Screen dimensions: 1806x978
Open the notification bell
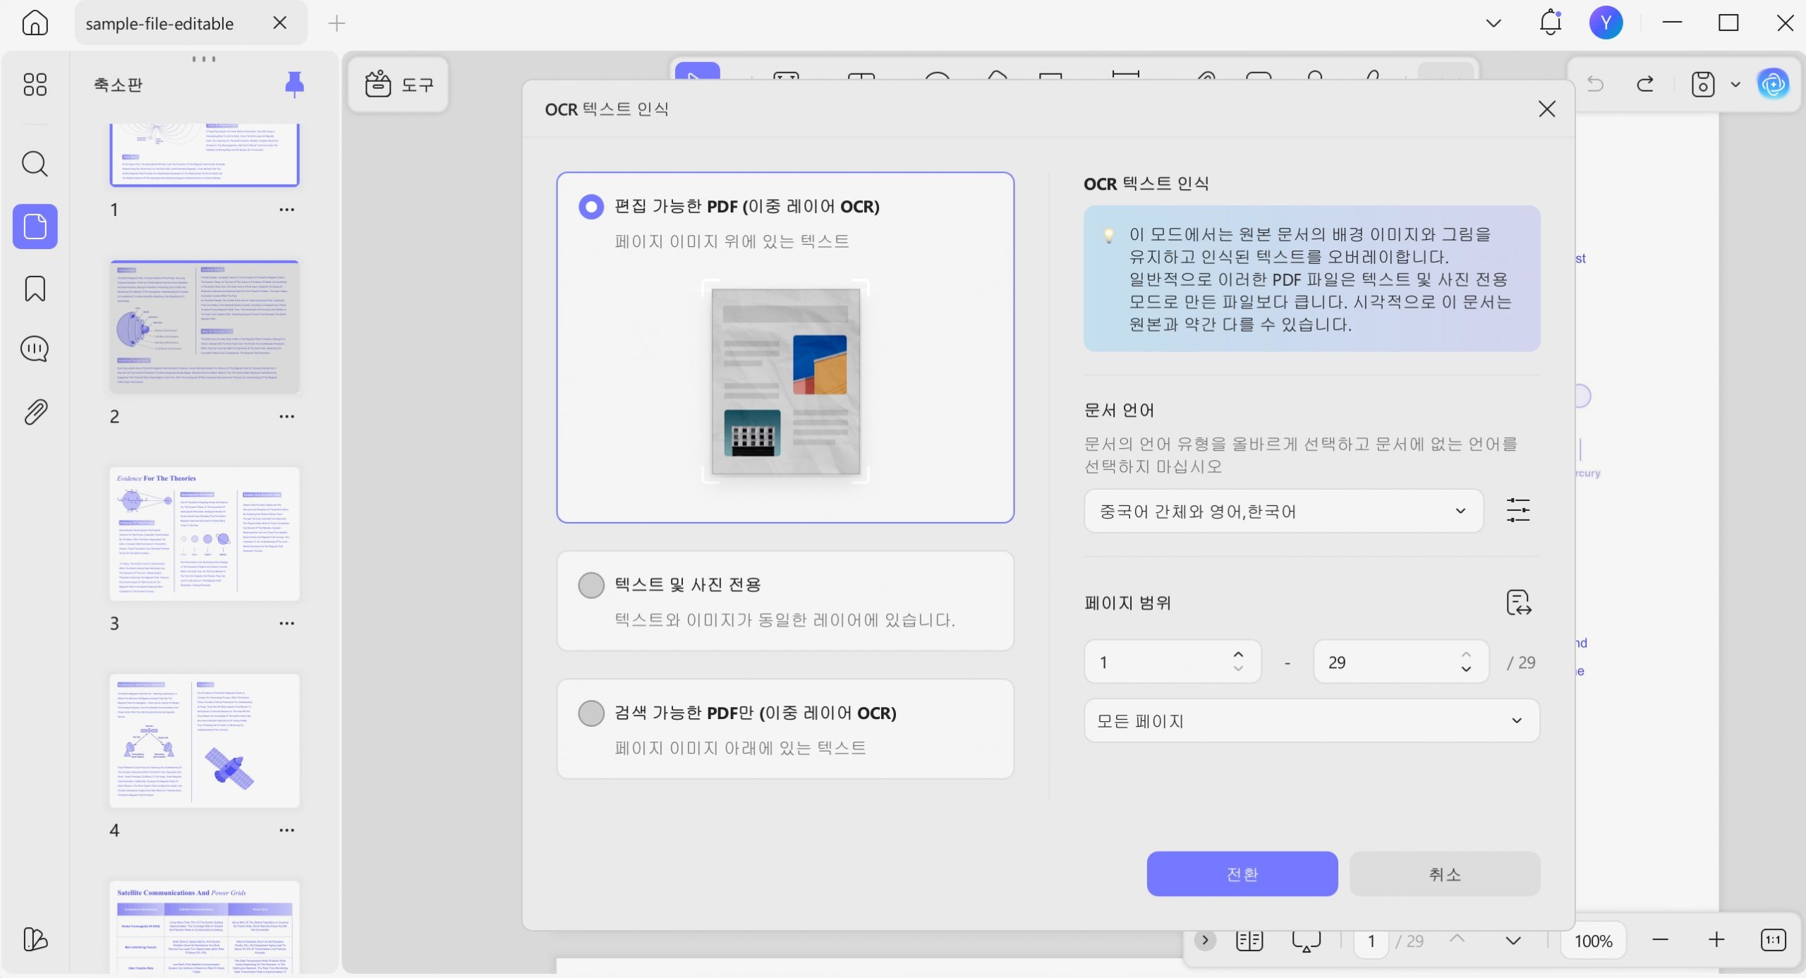(1550, 23)
